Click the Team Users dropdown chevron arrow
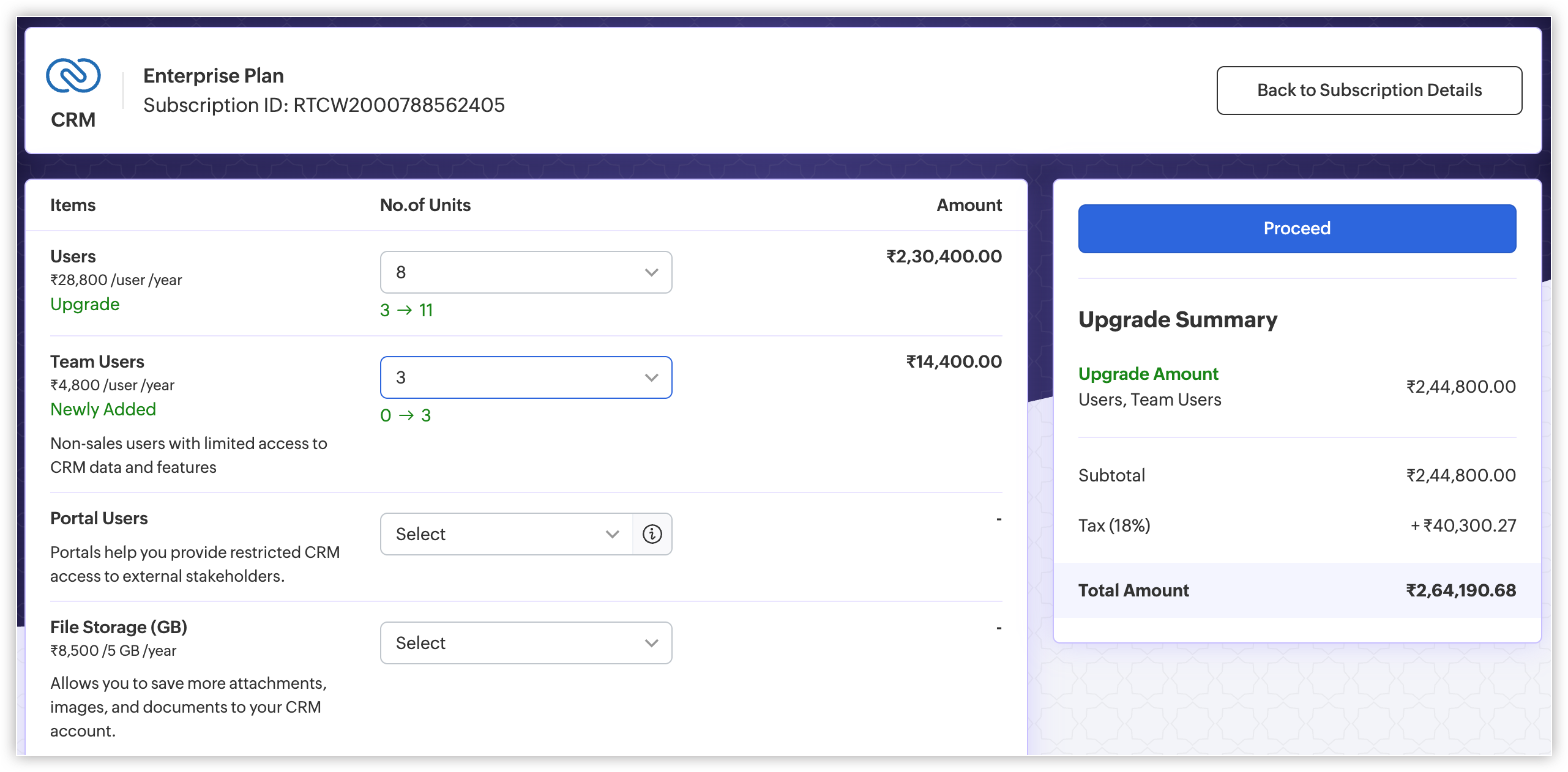Screen dimensions: 1568x772 (x=651, y=377)
